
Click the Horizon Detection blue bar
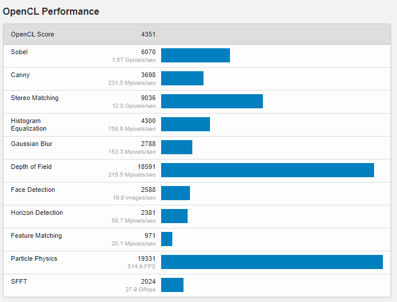pos(174,216)
